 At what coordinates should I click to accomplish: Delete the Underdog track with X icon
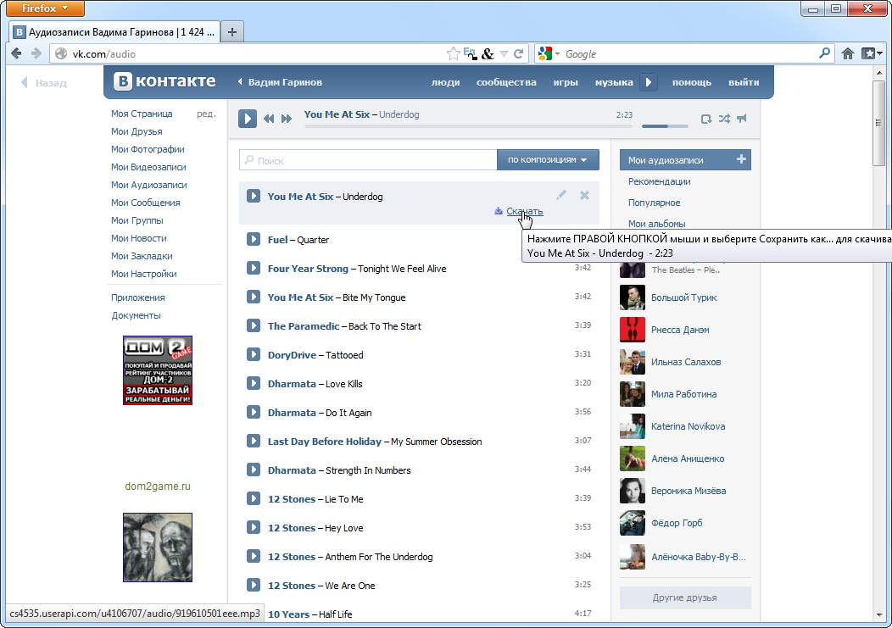[584, 195]
